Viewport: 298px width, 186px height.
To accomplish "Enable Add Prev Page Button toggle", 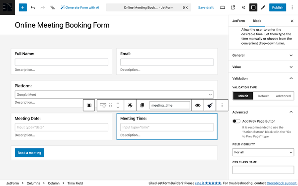I will coord(236,121).
